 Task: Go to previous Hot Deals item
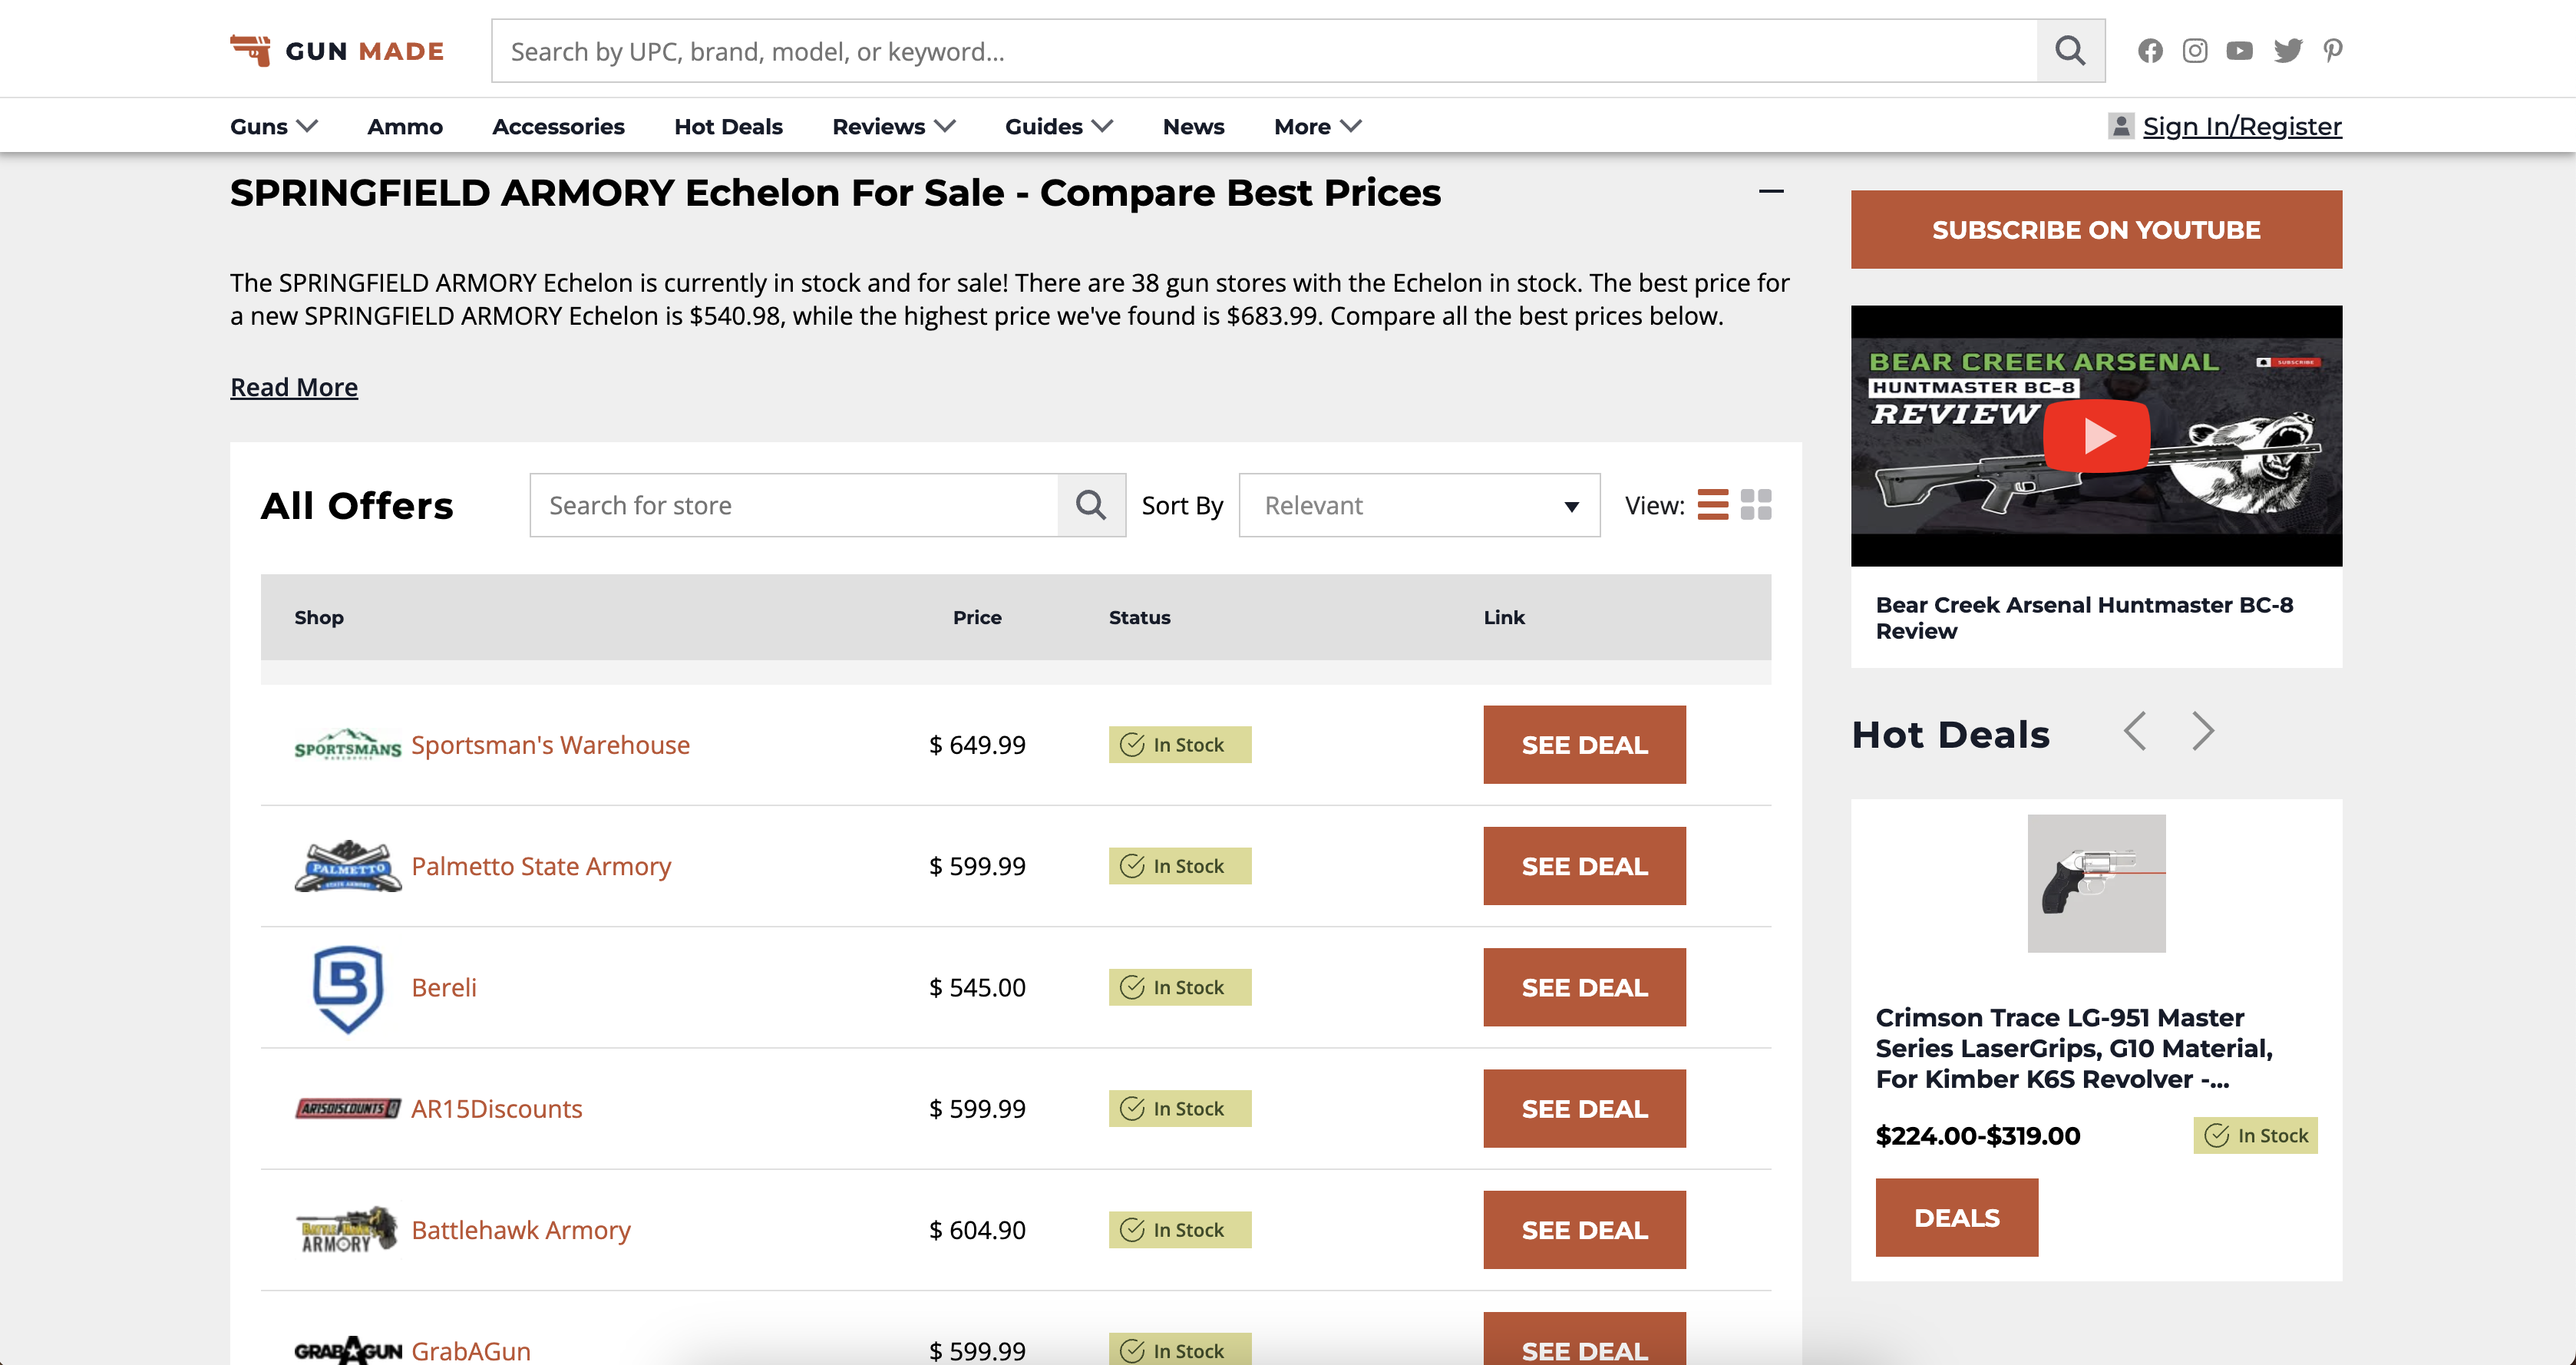point(2135,731)
